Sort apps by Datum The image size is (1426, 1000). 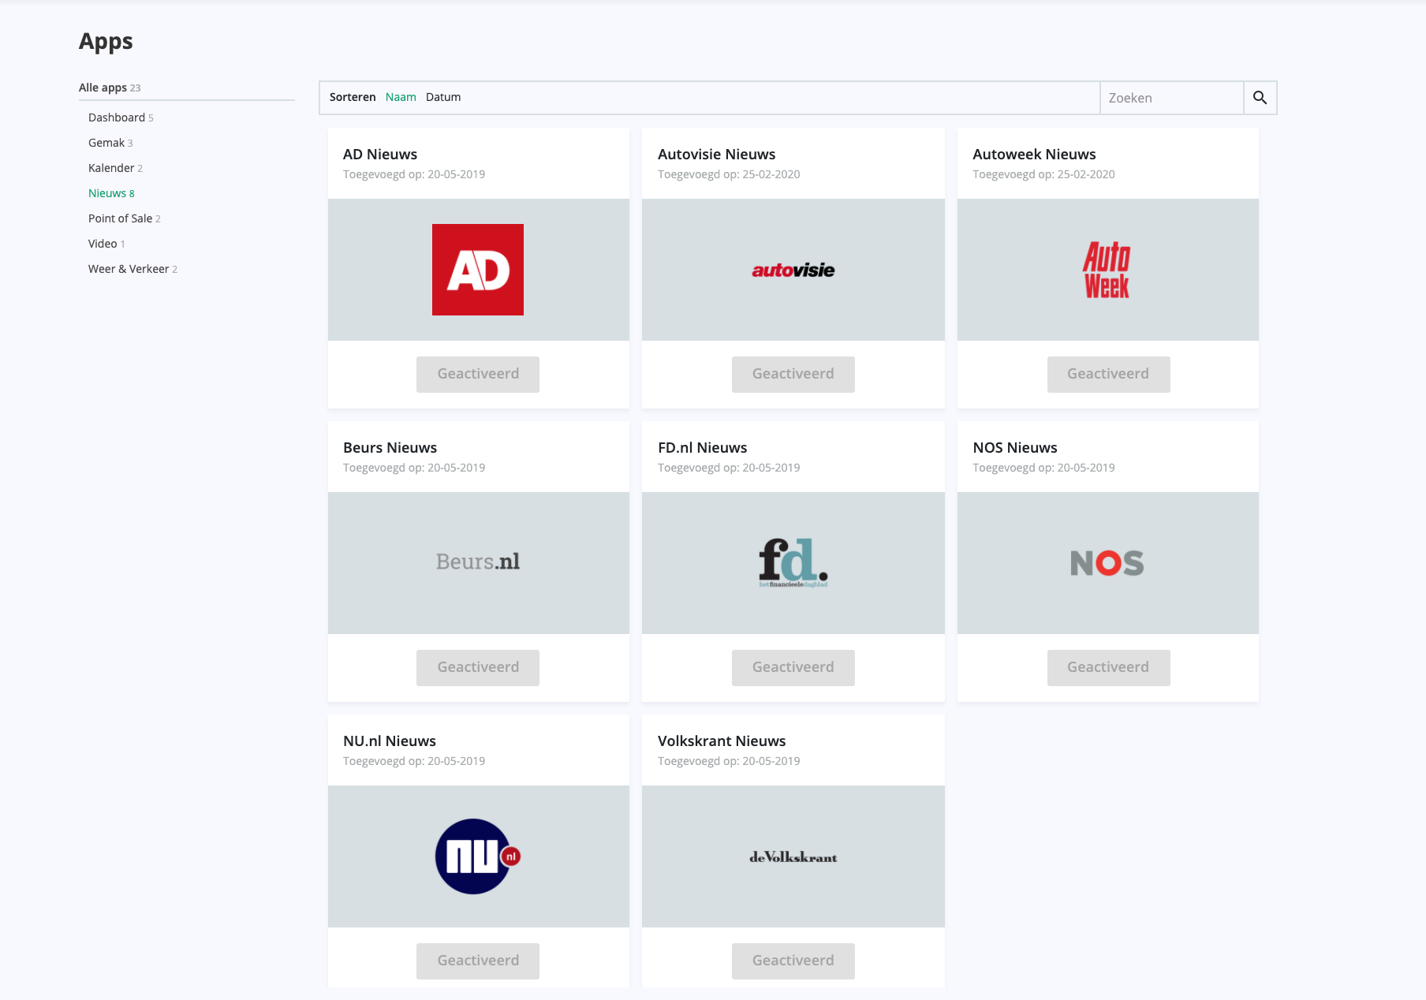pyautogui.click(x=442, y=96)
